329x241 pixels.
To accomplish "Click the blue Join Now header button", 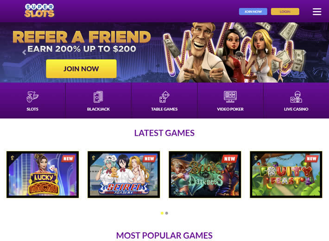I will click(x=253, y=12).
